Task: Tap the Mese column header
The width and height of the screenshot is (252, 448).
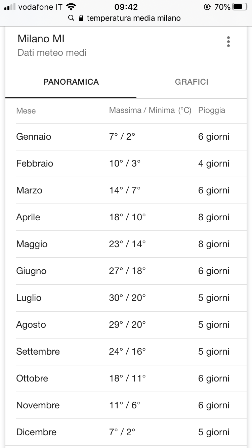Action: [x=26, y=111]
